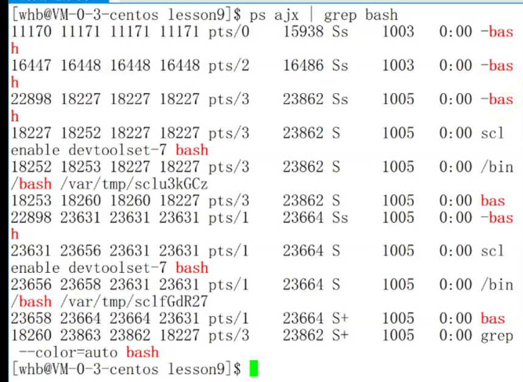Click PID 23658 at the row start

[31, 318]
